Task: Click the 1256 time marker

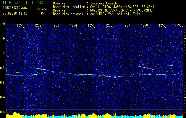Action: pos(109,25)
